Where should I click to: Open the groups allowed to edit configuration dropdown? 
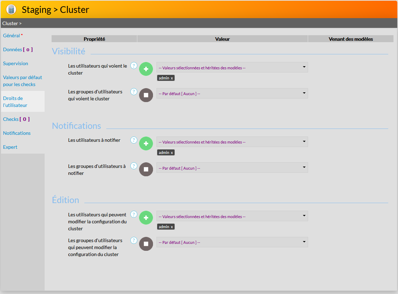tap(232, 242)
